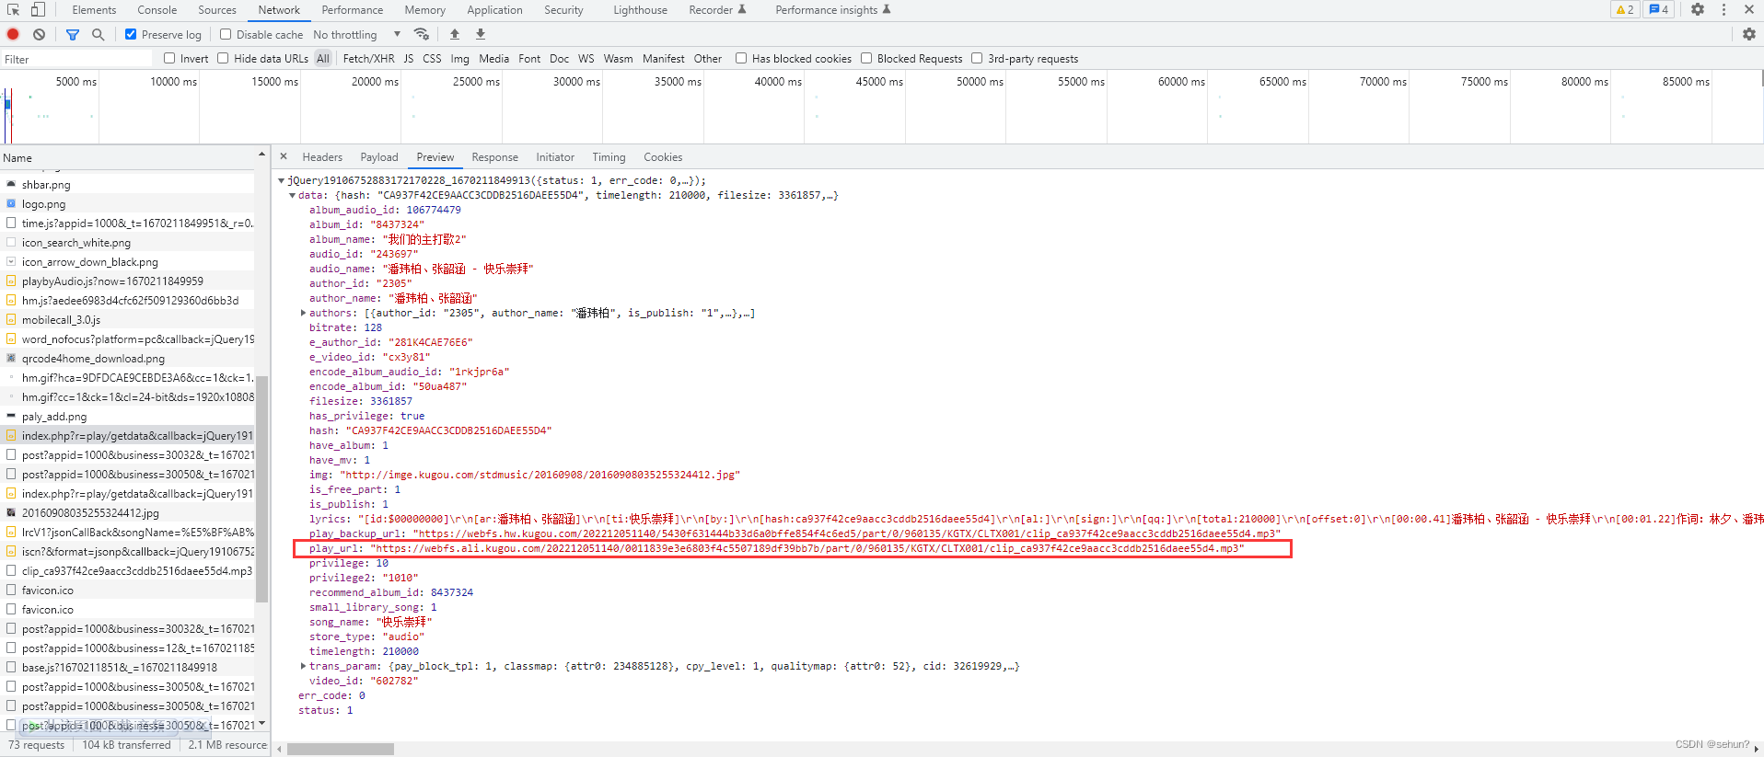Enable Preserve log checkbox
The width and height of the screenshot is (1764, 757).
pos(131,34)
